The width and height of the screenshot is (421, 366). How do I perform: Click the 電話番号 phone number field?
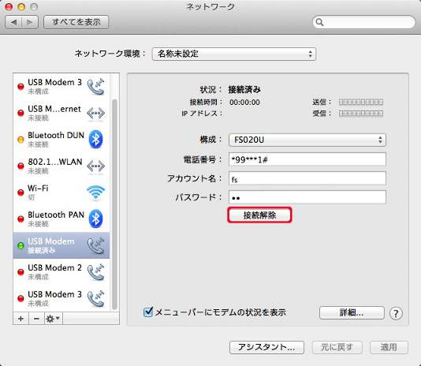(307, 159)
